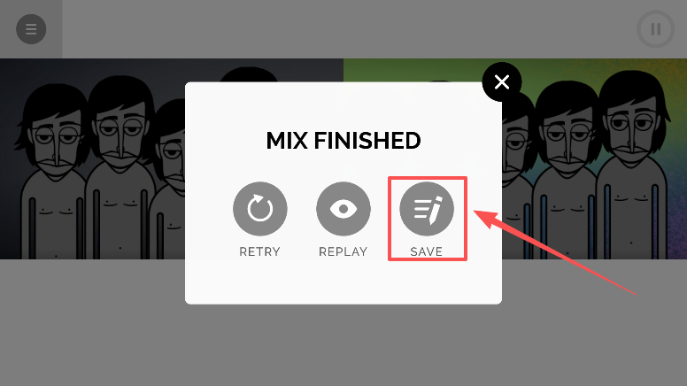The image size is (687, 386).
Task: Click the empty gray area below the characters
Action: coord(343,346)
